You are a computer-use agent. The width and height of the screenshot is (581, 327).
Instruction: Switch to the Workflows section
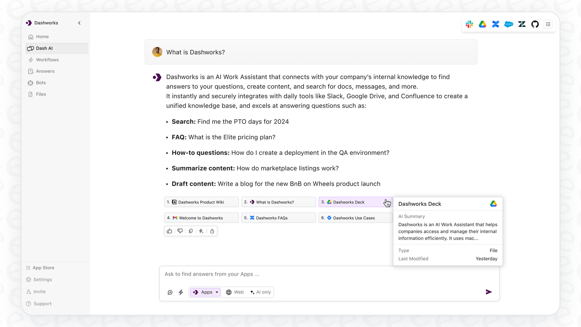[x=47, y=60]
